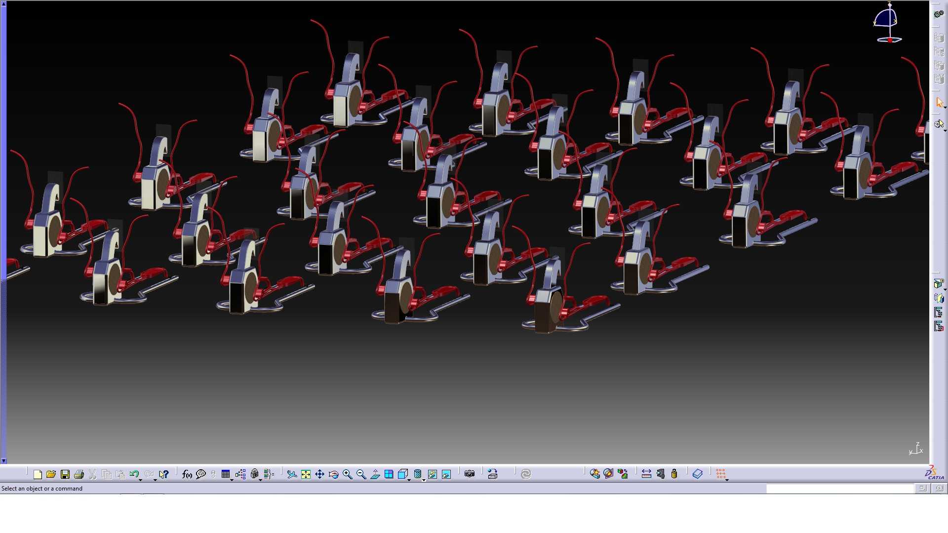Select the Pan arrows tool
The height and width of the screenshot is (533, 948).
(319, 474)
